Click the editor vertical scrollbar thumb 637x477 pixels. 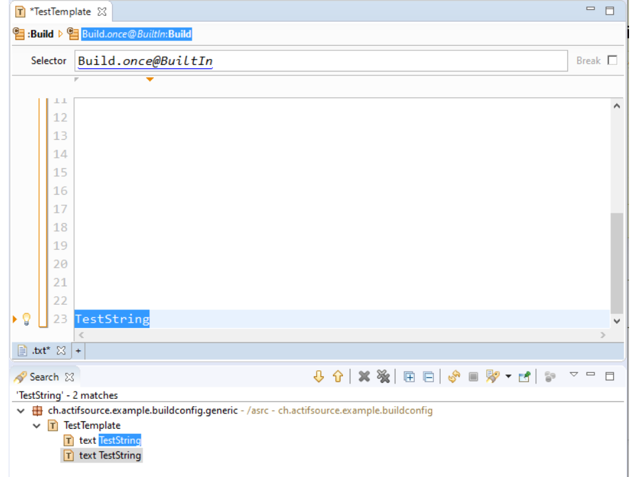tap(616, 262)
